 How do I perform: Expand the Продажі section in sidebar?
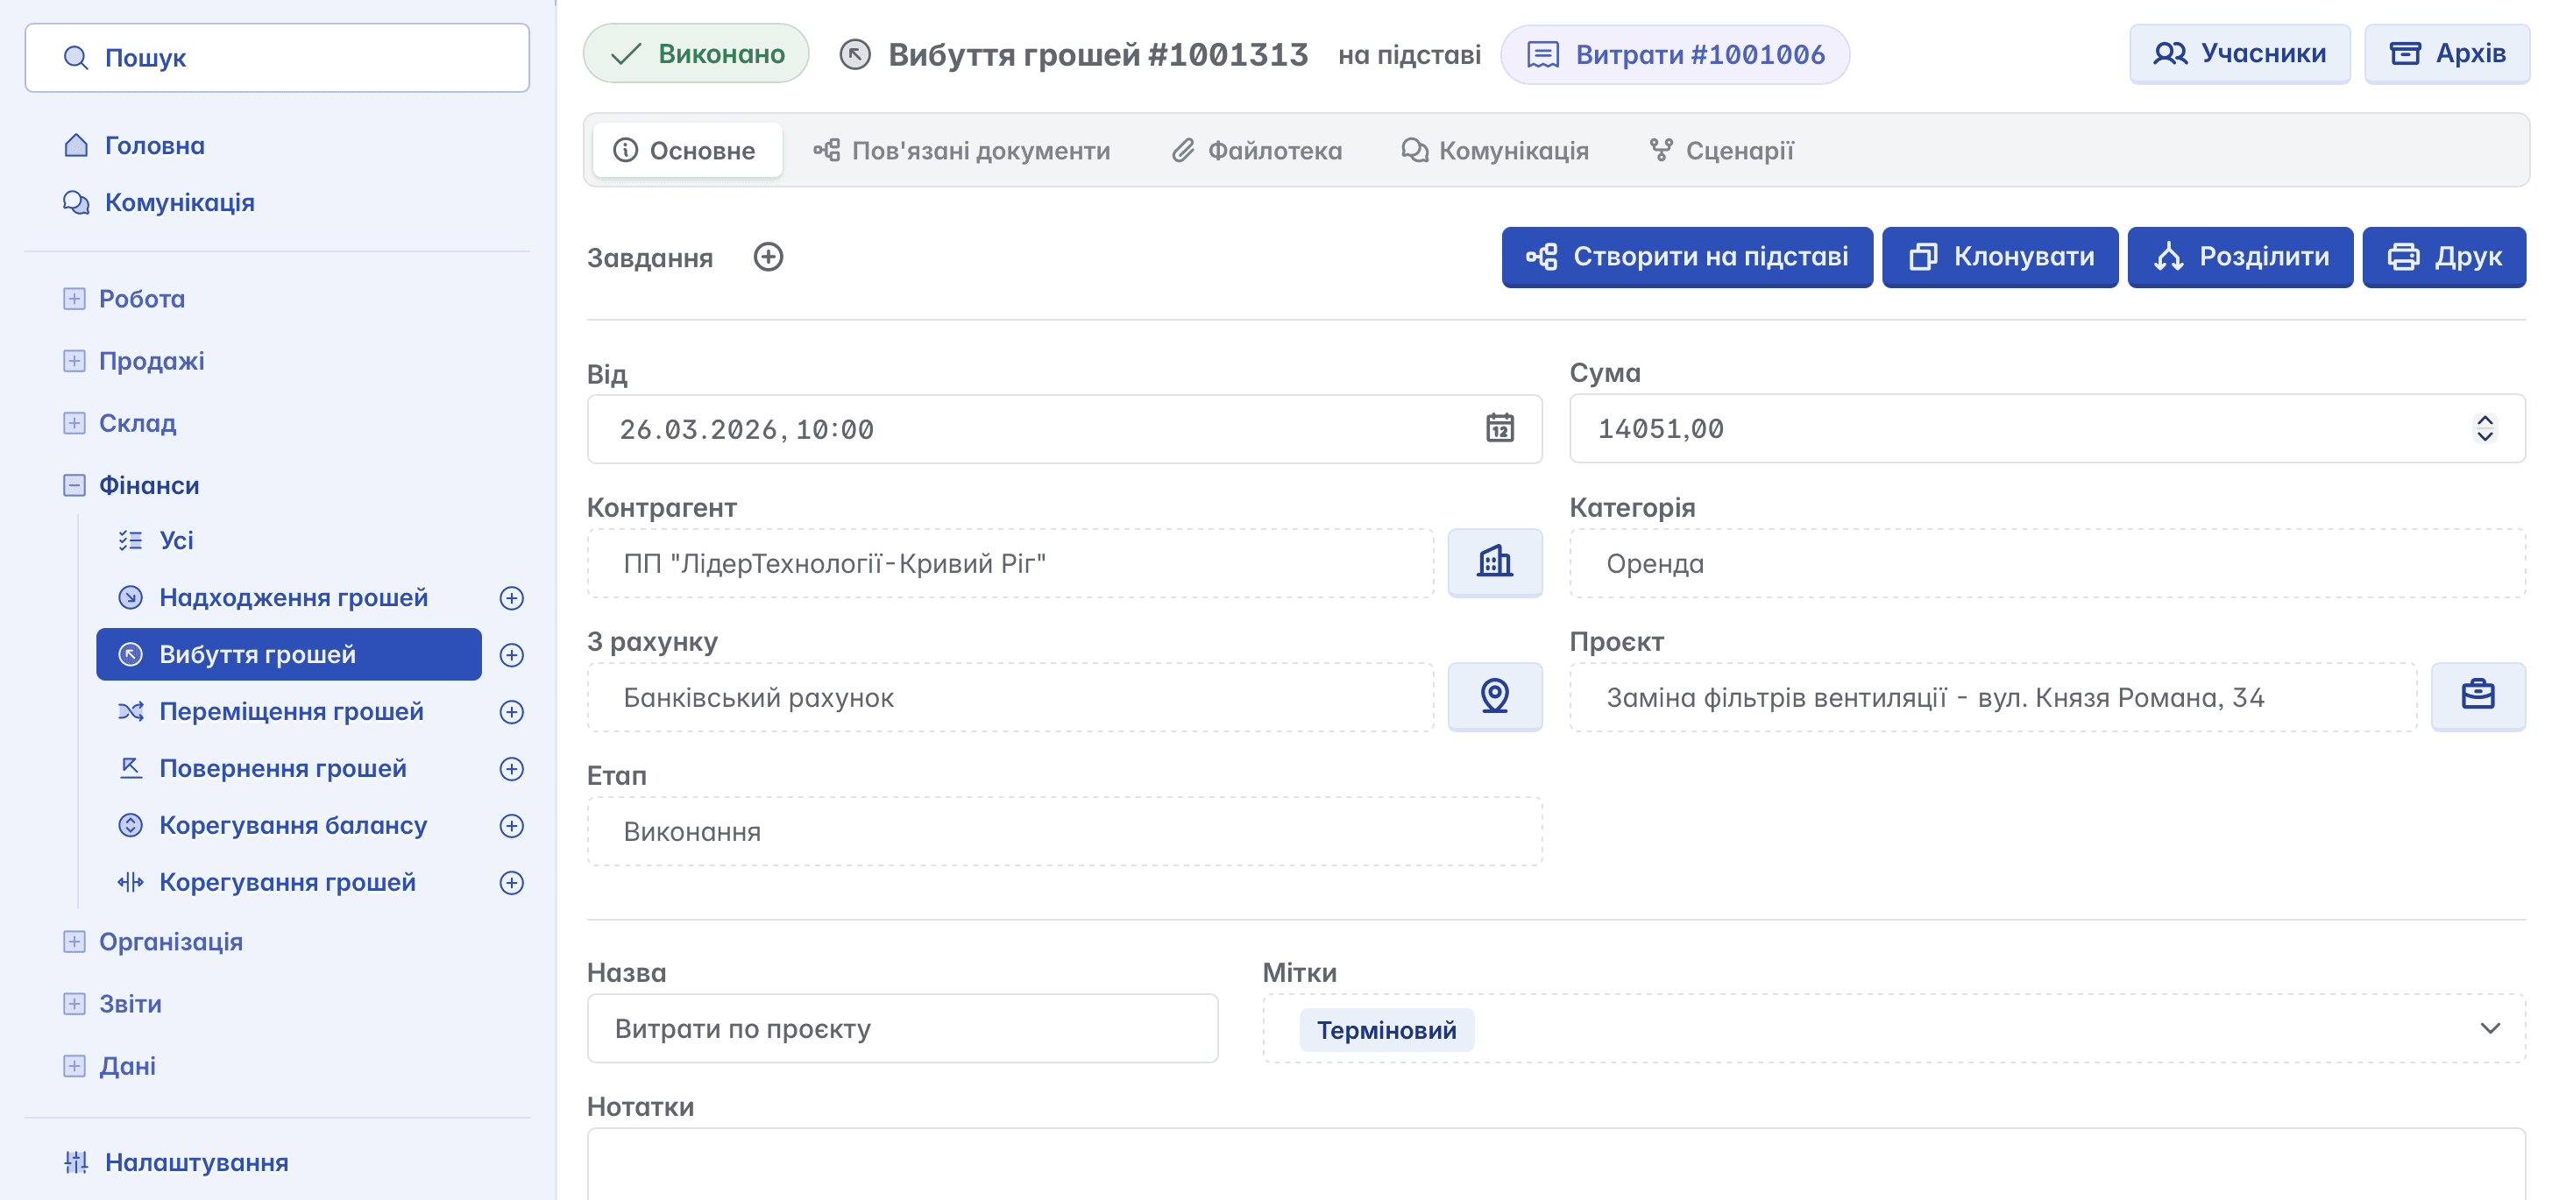click(x=74, y=362)
